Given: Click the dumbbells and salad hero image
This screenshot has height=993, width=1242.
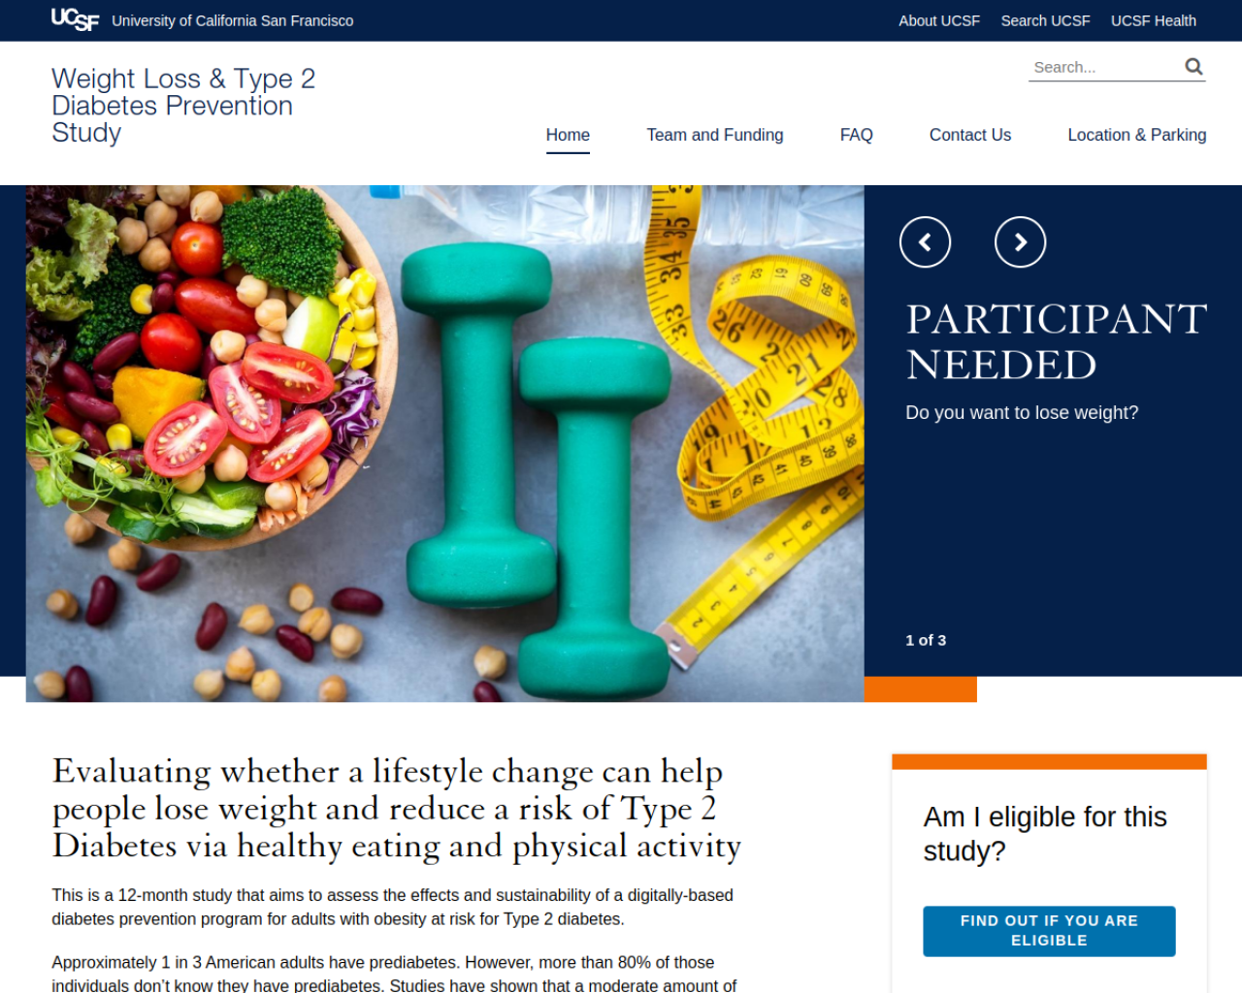Looking at the screenshot, I should coord(444,443).
